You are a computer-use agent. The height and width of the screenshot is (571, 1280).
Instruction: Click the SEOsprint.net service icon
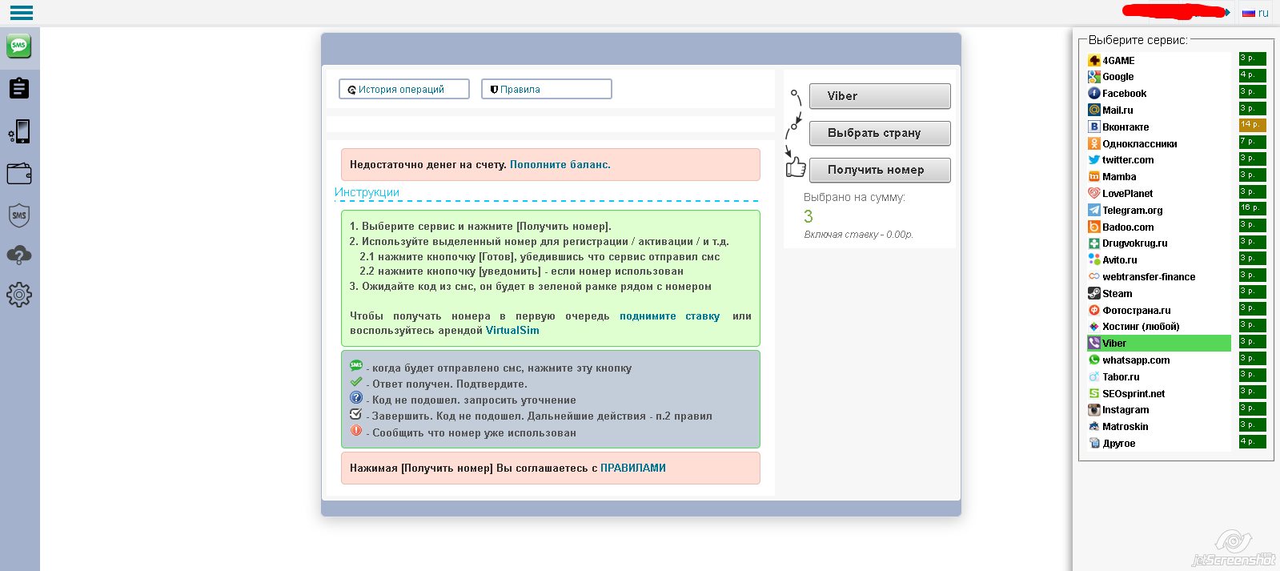point(1093,393)
